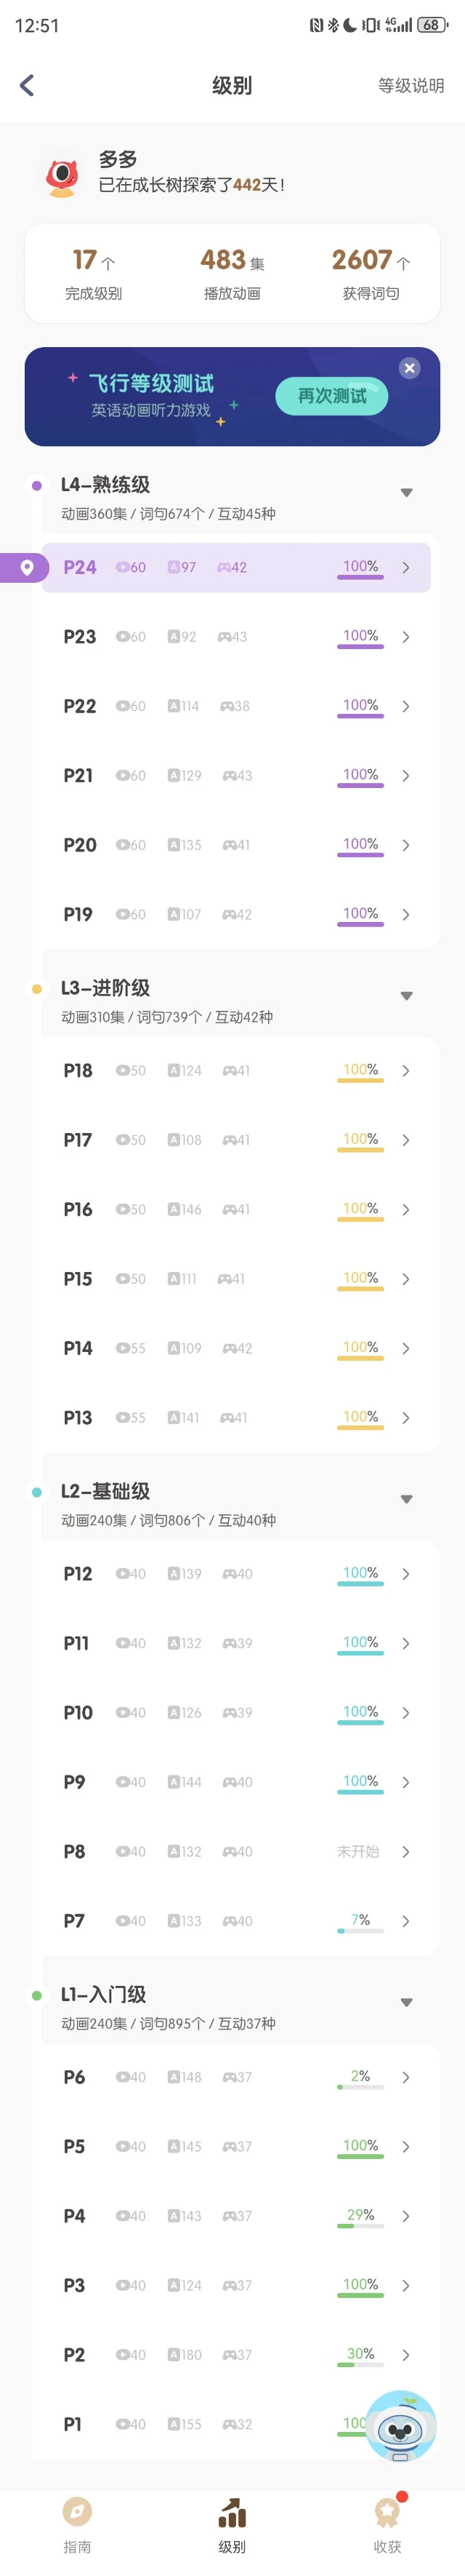Collapse the L3-进阶级 section
The image size is (465, 2576).
pyautogui.click(x=406, y=995)
